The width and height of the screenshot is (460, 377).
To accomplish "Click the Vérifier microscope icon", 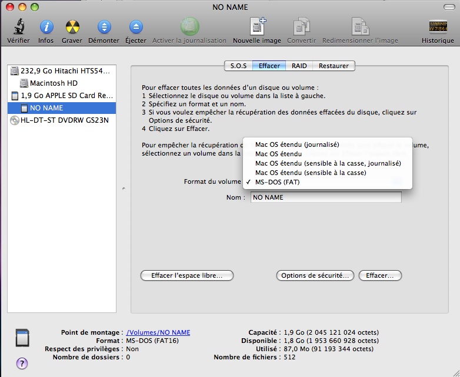I will click(19, 27).
